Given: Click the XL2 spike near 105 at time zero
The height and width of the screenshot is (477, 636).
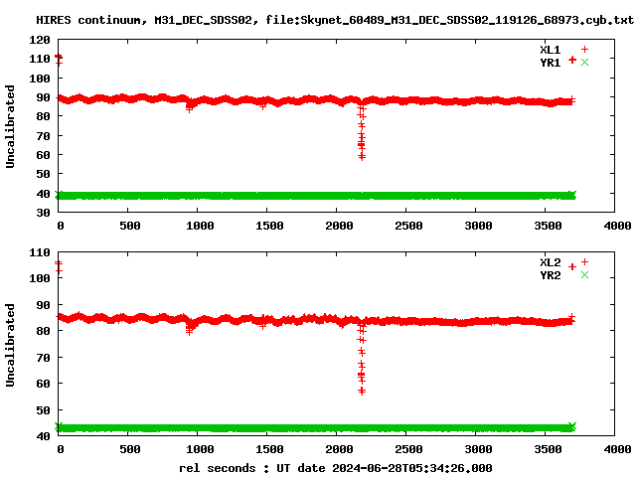Looking at the screenshot, I should tap(59, 267).
